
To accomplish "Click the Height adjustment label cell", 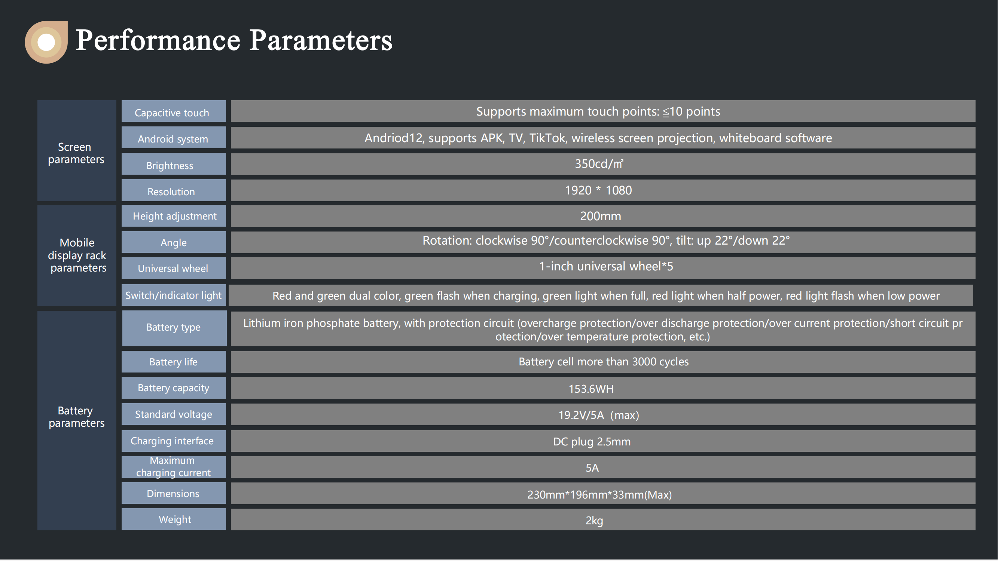I will pos(173,216).
